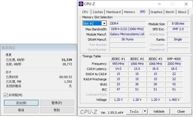193x117 pixels.
Task: Click the 33 tRAS value
Action: click(x=118, y=84)
